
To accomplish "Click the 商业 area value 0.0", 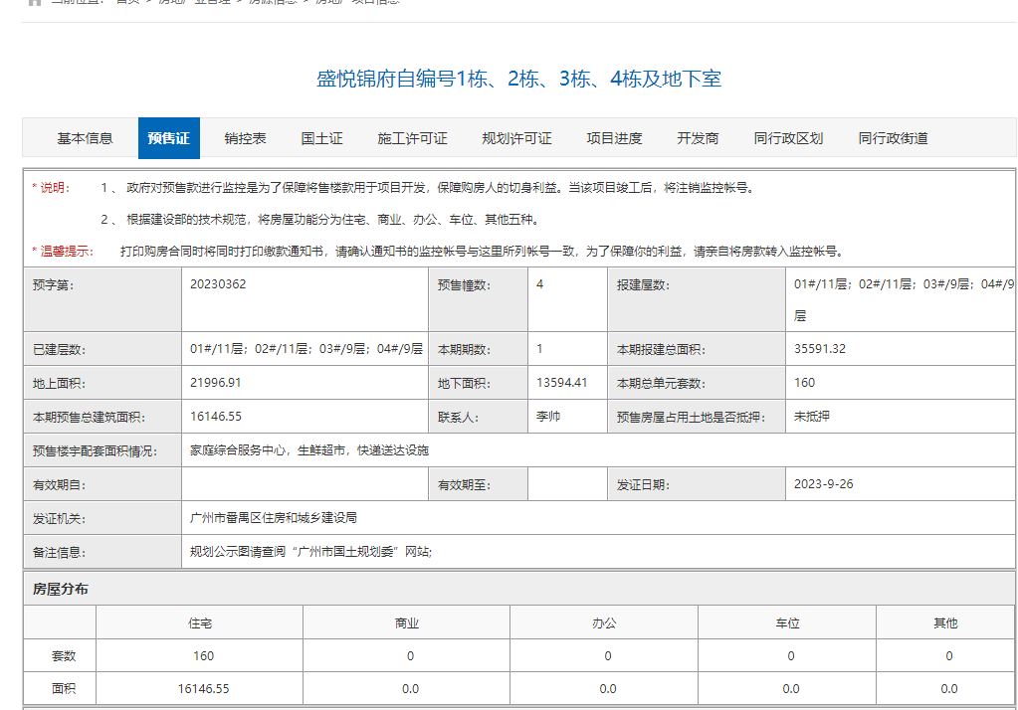I will (x=410, y=688).
